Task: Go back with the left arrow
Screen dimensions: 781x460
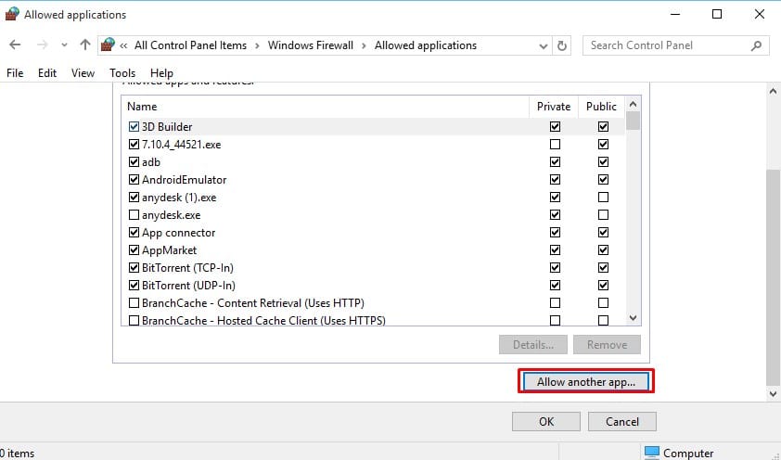Action: click(x=15, y=45)
